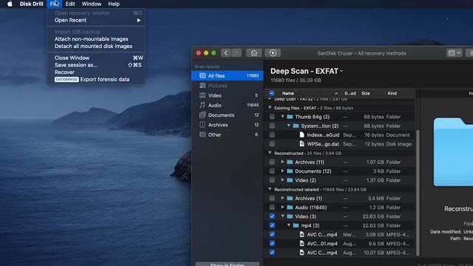Open the Deep Scan - EXFAT dropdown
The image size is (473, 266).
click(x=307, y=71)
